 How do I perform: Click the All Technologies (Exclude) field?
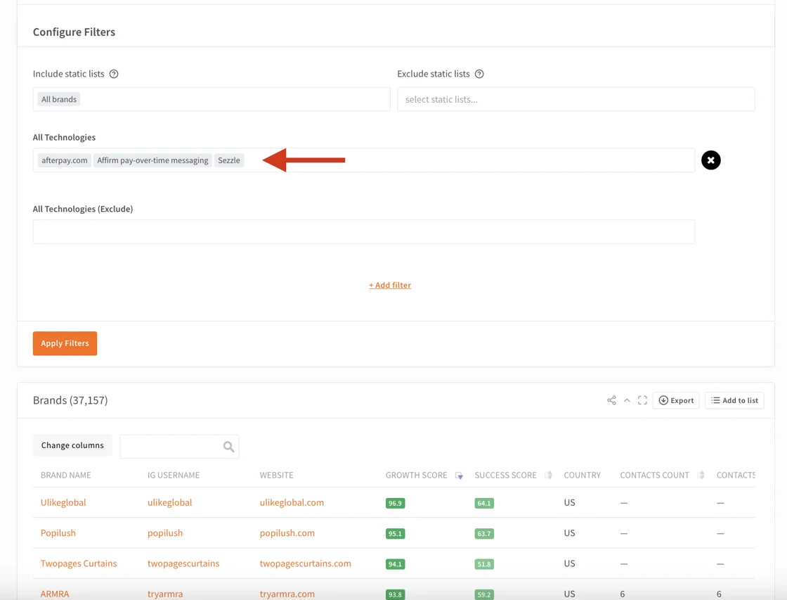363,232
